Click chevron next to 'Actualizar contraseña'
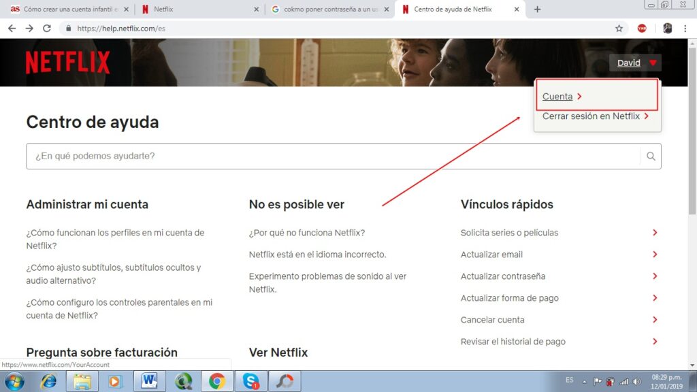Image resolution: width=697 pixels, height=392 pixels. click(x=655, y=276)
